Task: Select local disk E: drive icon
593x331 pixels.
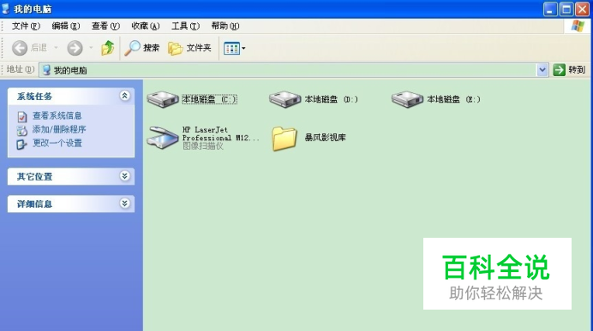Action: 407,99
